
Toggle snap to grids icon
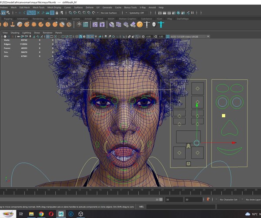(70, 13)
